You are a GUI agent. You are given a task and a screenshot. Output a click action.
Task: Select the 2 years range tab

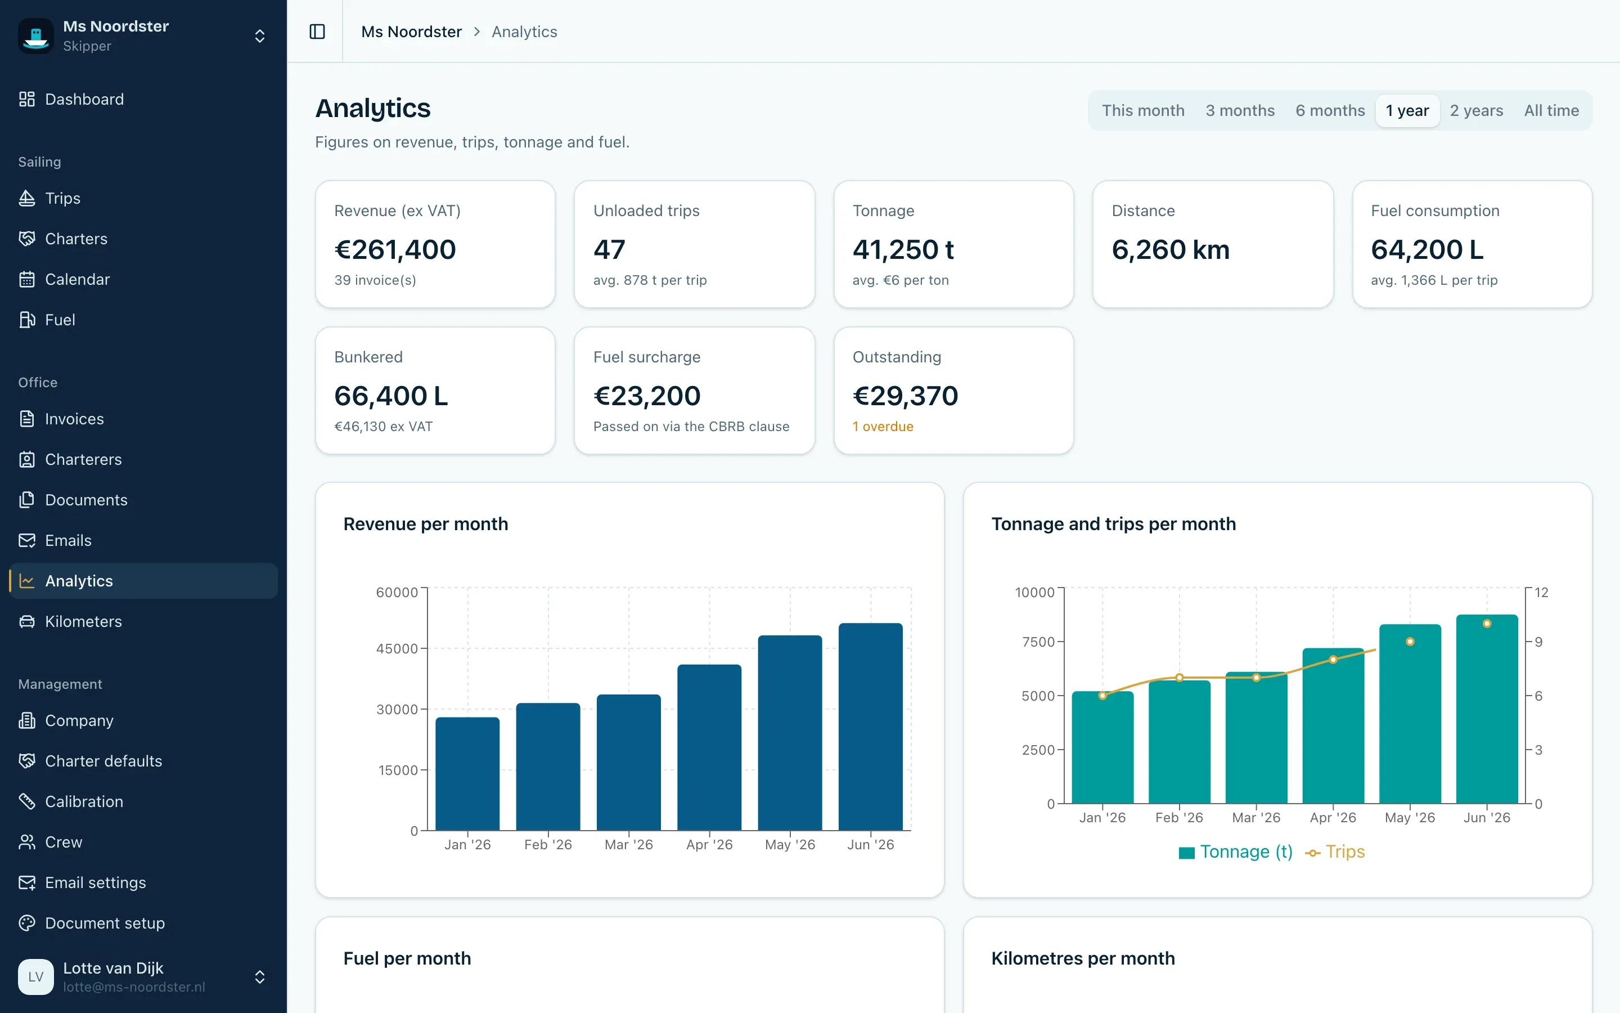1476,110
